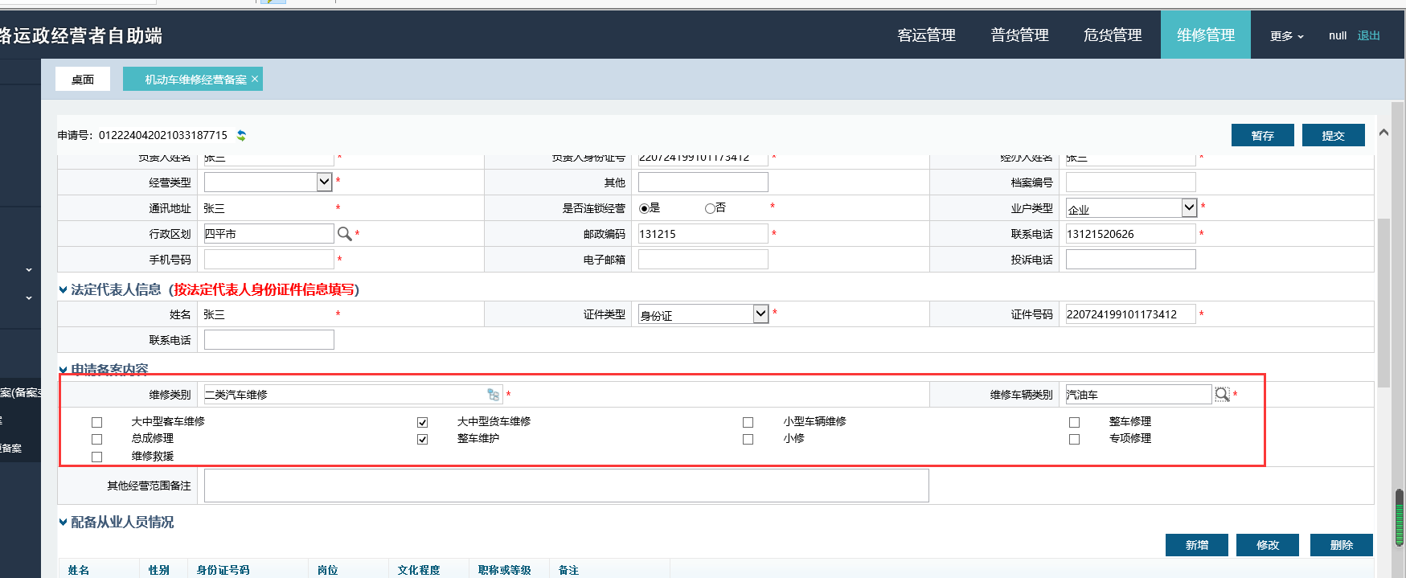The width and height of the screenshot is (1406, 578).
Task: Click the lookup icon beside 维修车辆类别 field
Action: point(1221,395)
